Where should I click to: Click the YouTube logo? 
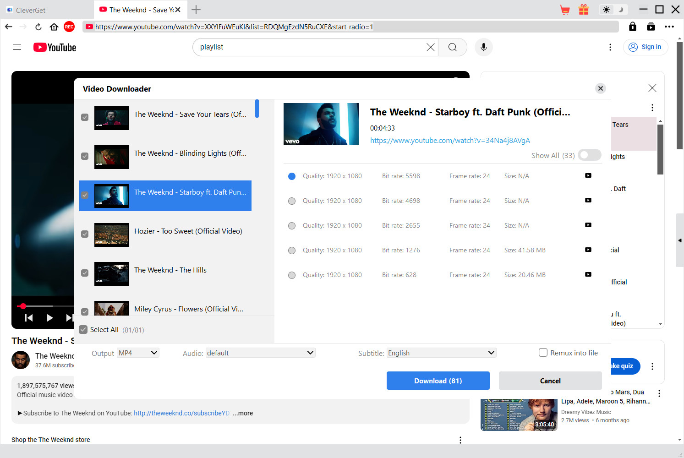tap(54, 47)
